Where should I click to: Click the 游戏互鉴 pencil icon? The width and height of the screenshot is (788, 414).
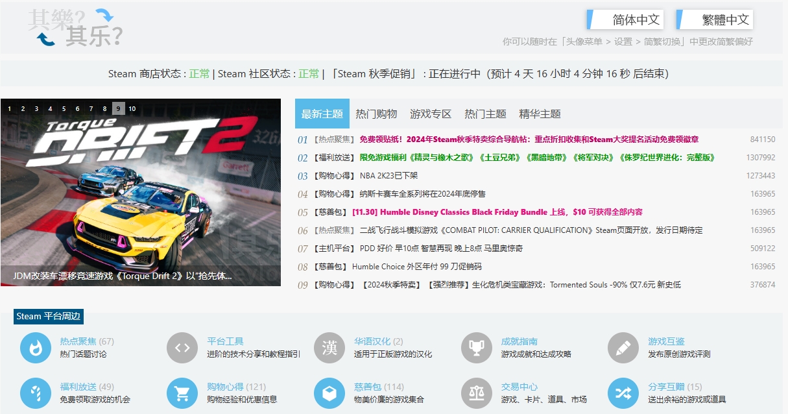[623, 348]
